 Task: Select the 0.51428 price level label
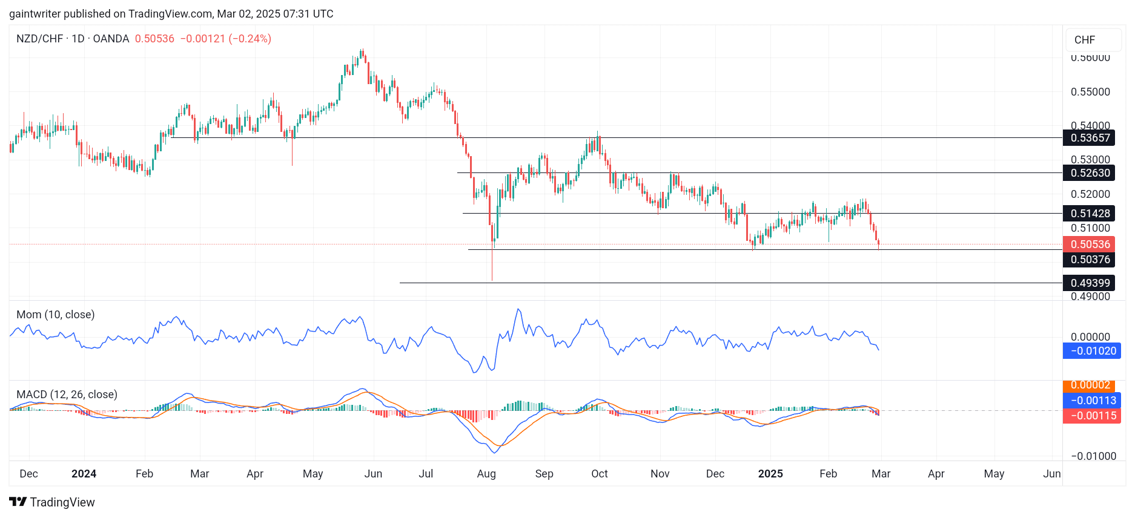tap(1089, 214)
